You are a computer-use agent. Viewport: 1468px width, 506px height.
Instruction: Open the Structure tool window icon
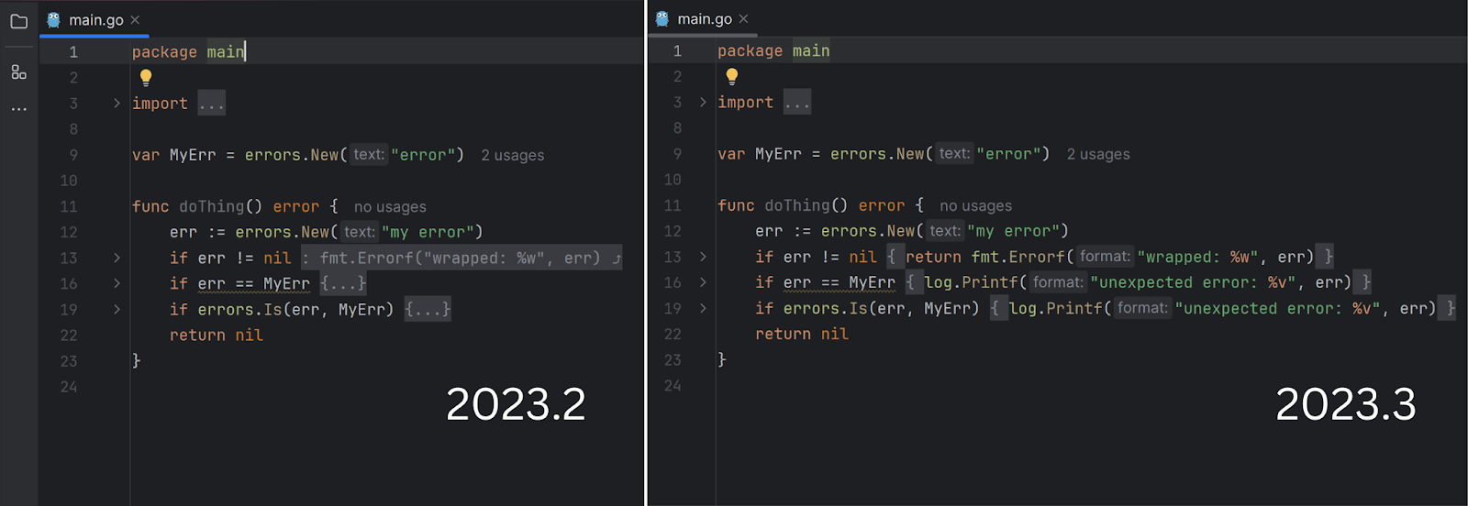click(x=18, y=71)
